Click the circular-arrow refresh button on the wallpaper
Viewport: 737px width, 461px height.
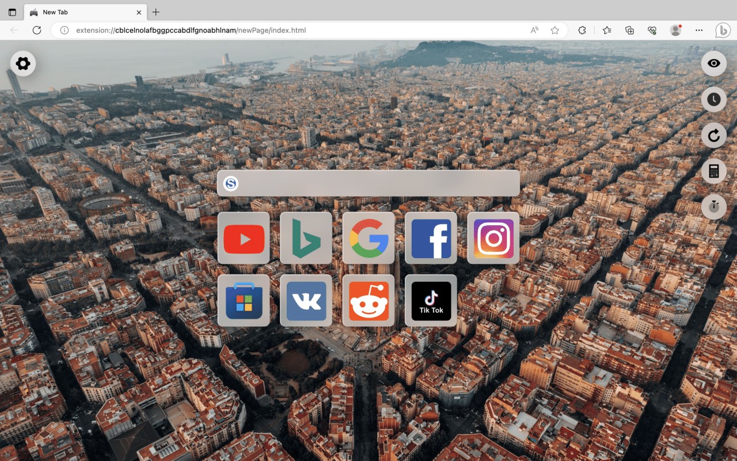point(714,135)
